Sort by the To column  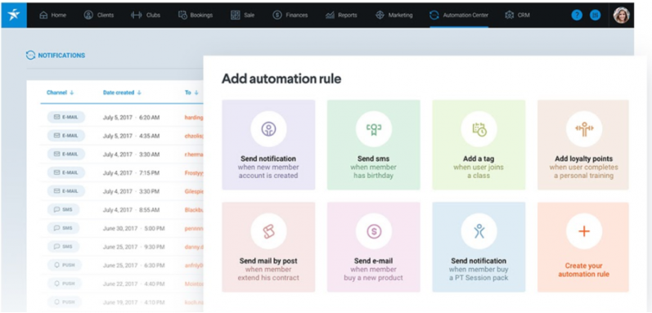[191, 92]
